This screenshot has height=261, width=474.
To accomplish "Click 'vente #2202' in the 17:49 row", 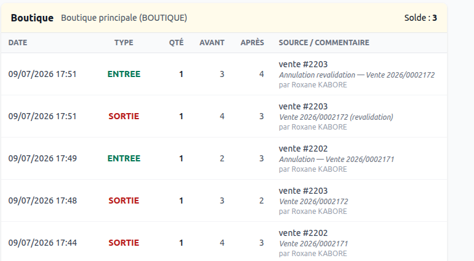I will pyautogui.click(x=303, y=149).
